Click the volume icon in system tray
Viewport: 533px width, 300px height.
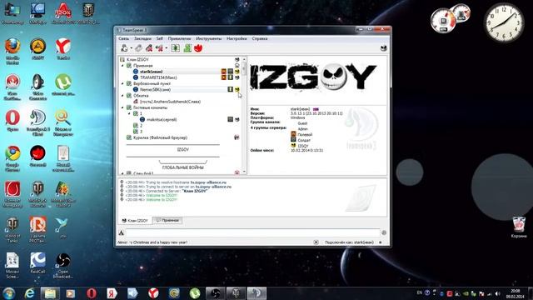point(498,293)
